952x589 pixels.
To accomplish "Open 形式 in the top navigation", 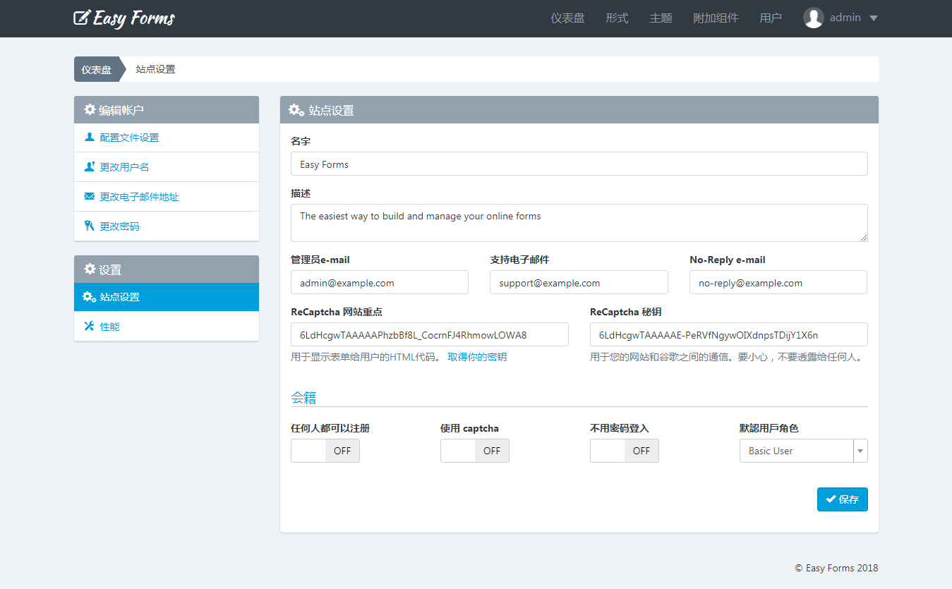I will [x=617, y=18].
